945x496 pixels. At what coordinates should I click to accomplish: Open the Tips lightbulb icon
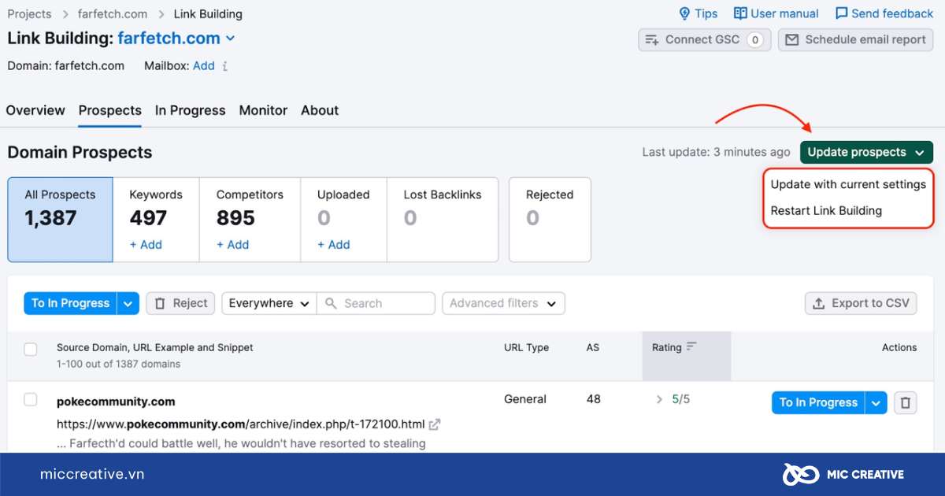tap(684, 13)
